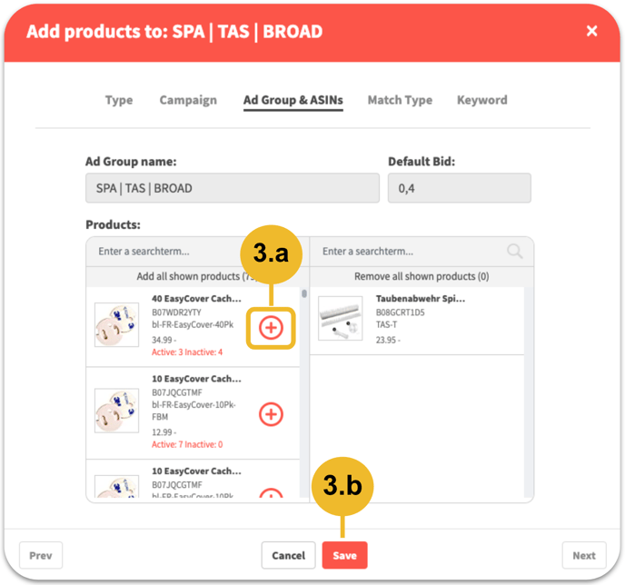Focus the Ad Group name field
Screen dimensions: 625x585
pos(233,188)
